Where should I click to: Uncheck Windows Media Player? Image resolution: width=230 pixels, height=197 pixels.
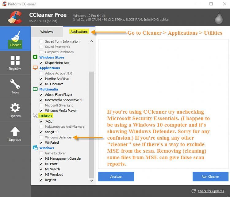41,111
